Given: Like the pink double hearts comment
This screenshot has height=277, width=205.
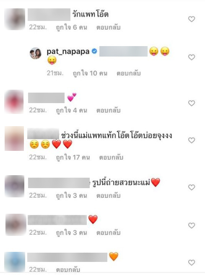Looking at the screenshot, I should tap(192, 103).
